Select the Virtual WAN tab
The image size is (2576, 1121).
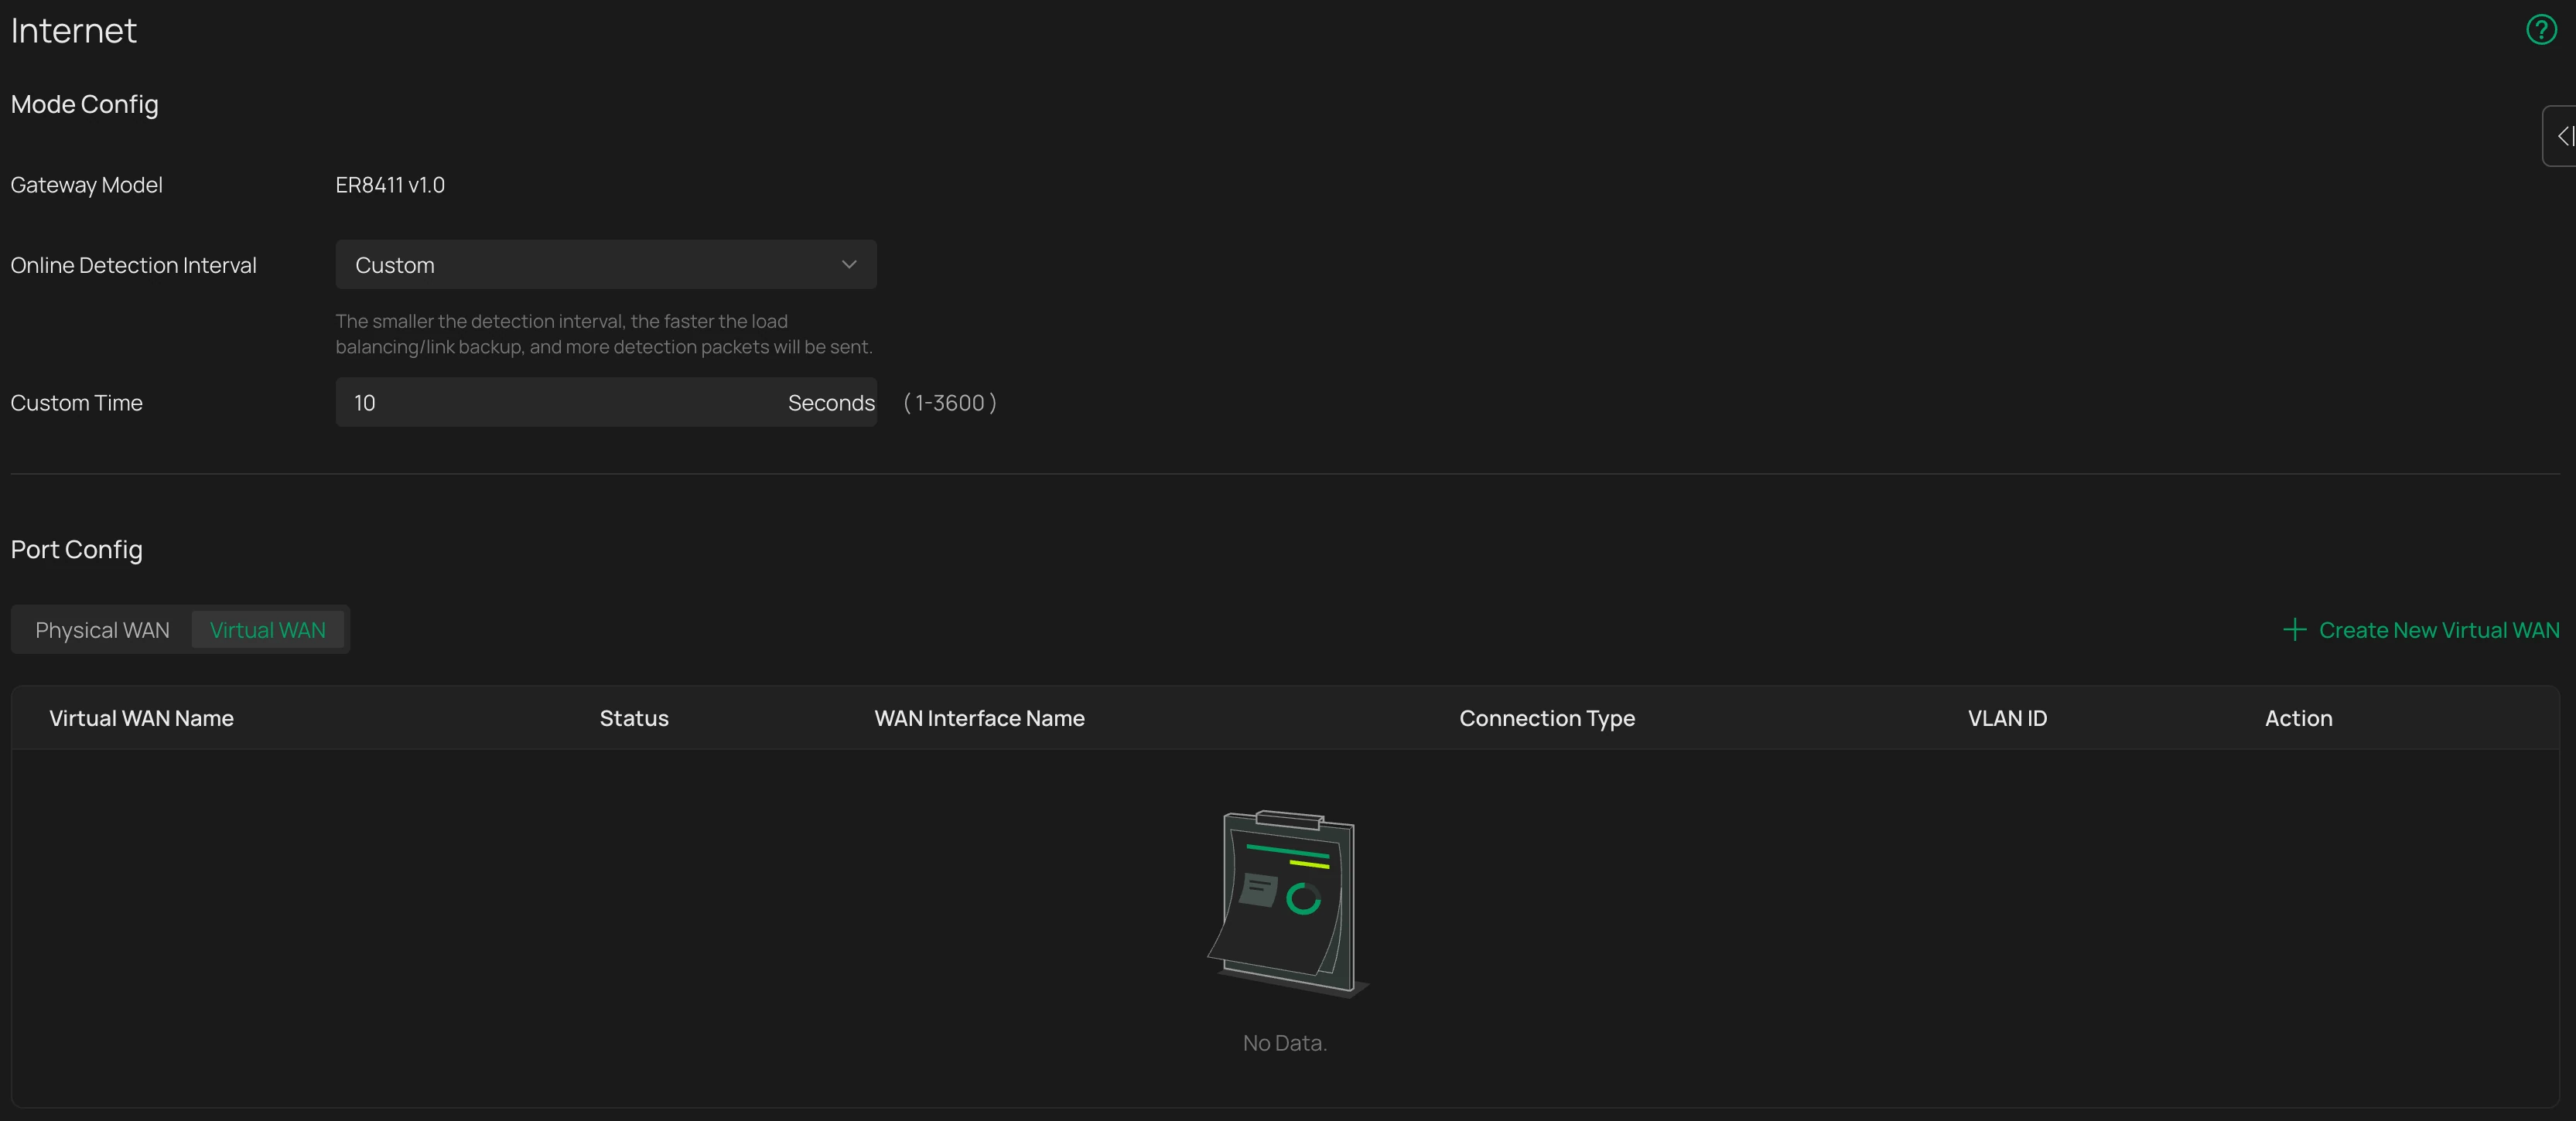click(268, 630)
